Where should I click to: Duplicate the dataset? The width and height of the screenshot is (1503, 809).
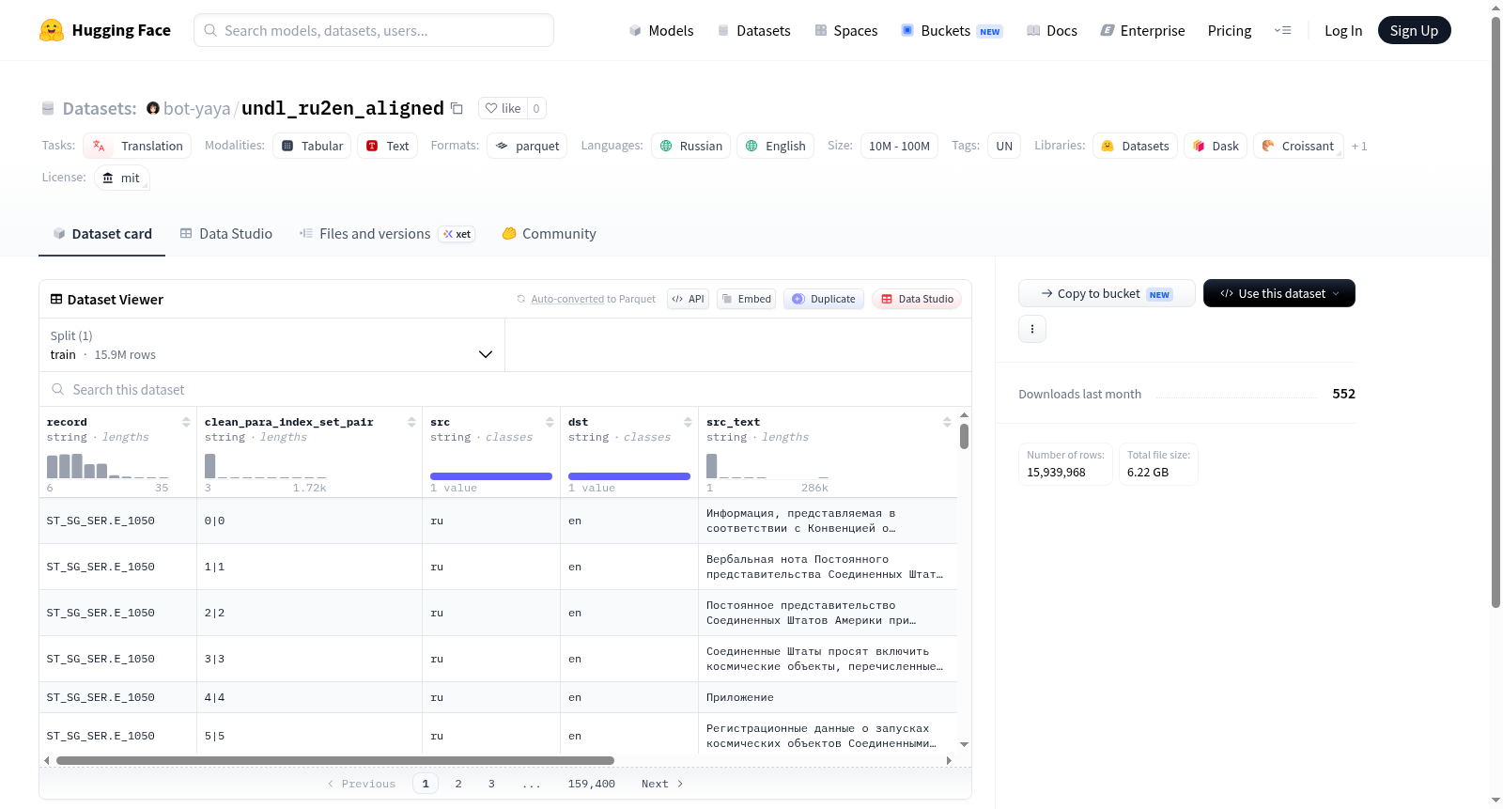pyautogui.click(x=824, y=299)
